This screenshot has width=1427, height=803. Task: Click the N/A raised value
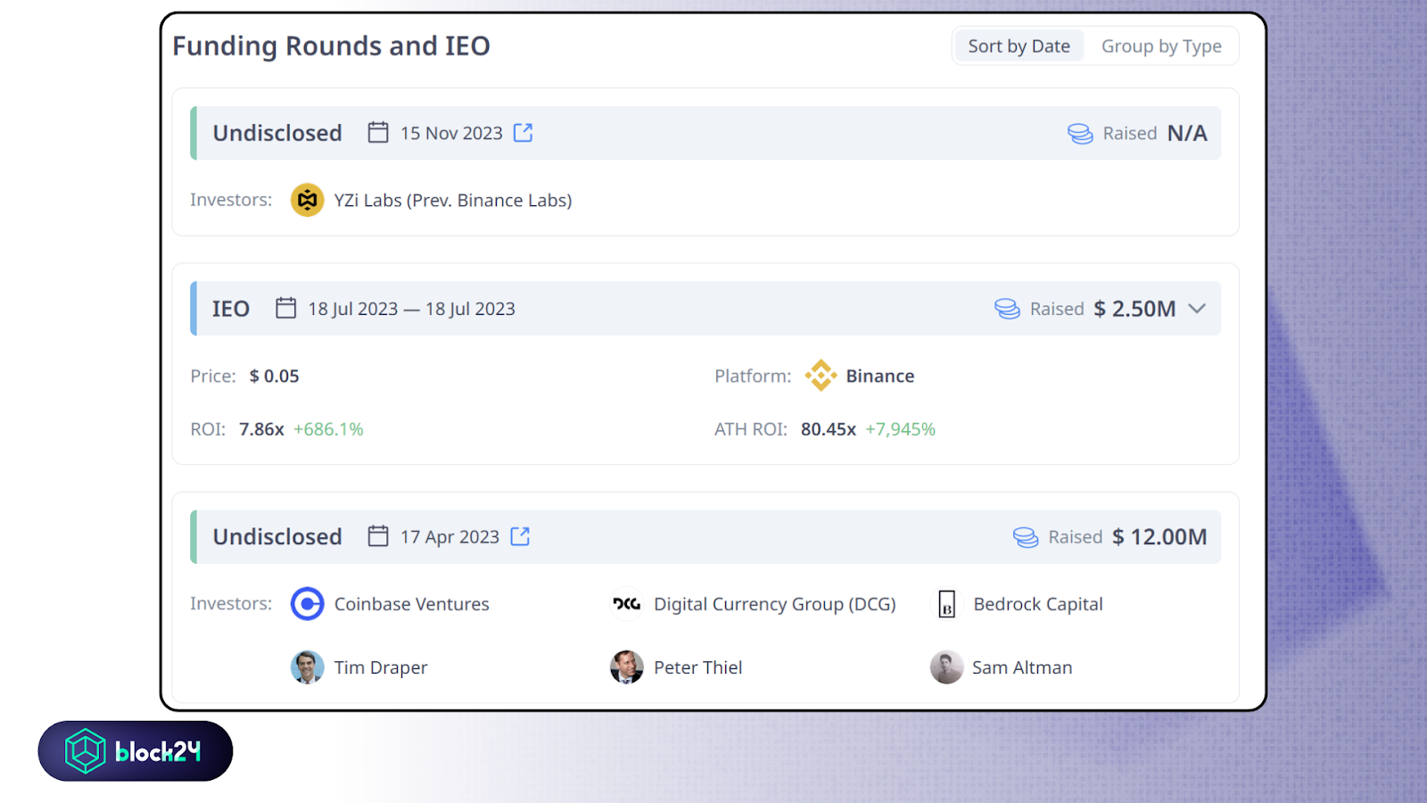point(1187,133)
